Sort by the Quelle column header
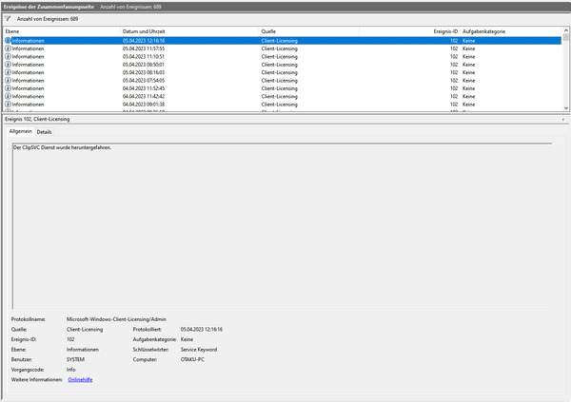Image resolution: width=571 pixels, height=402 pixels. (x=308, y=31)
